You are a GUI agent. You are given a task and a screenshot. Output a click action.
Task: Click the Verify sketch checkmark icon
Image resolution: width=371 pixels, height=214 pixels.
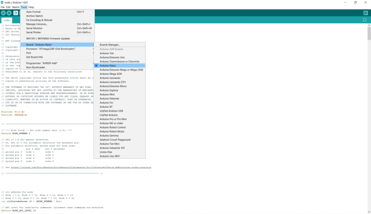click(3, 13)
